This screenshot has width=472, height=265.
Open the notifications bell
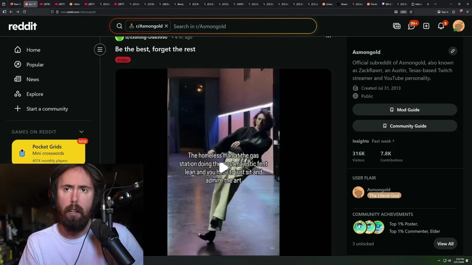(441, 26)
